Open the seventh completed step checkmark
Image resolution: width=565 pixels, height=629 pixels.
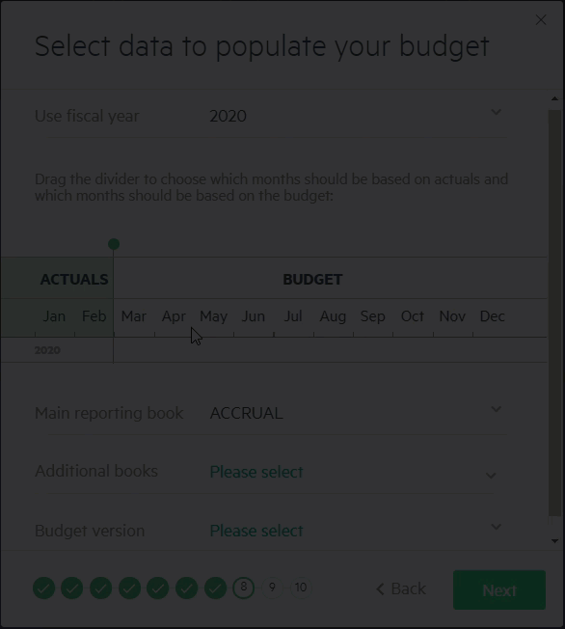215,588
